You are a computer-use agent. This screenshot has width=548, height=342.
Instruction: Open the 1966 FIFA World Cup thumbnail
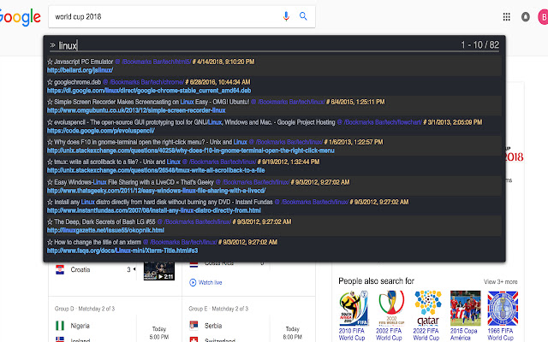click(x=503, y=309)
